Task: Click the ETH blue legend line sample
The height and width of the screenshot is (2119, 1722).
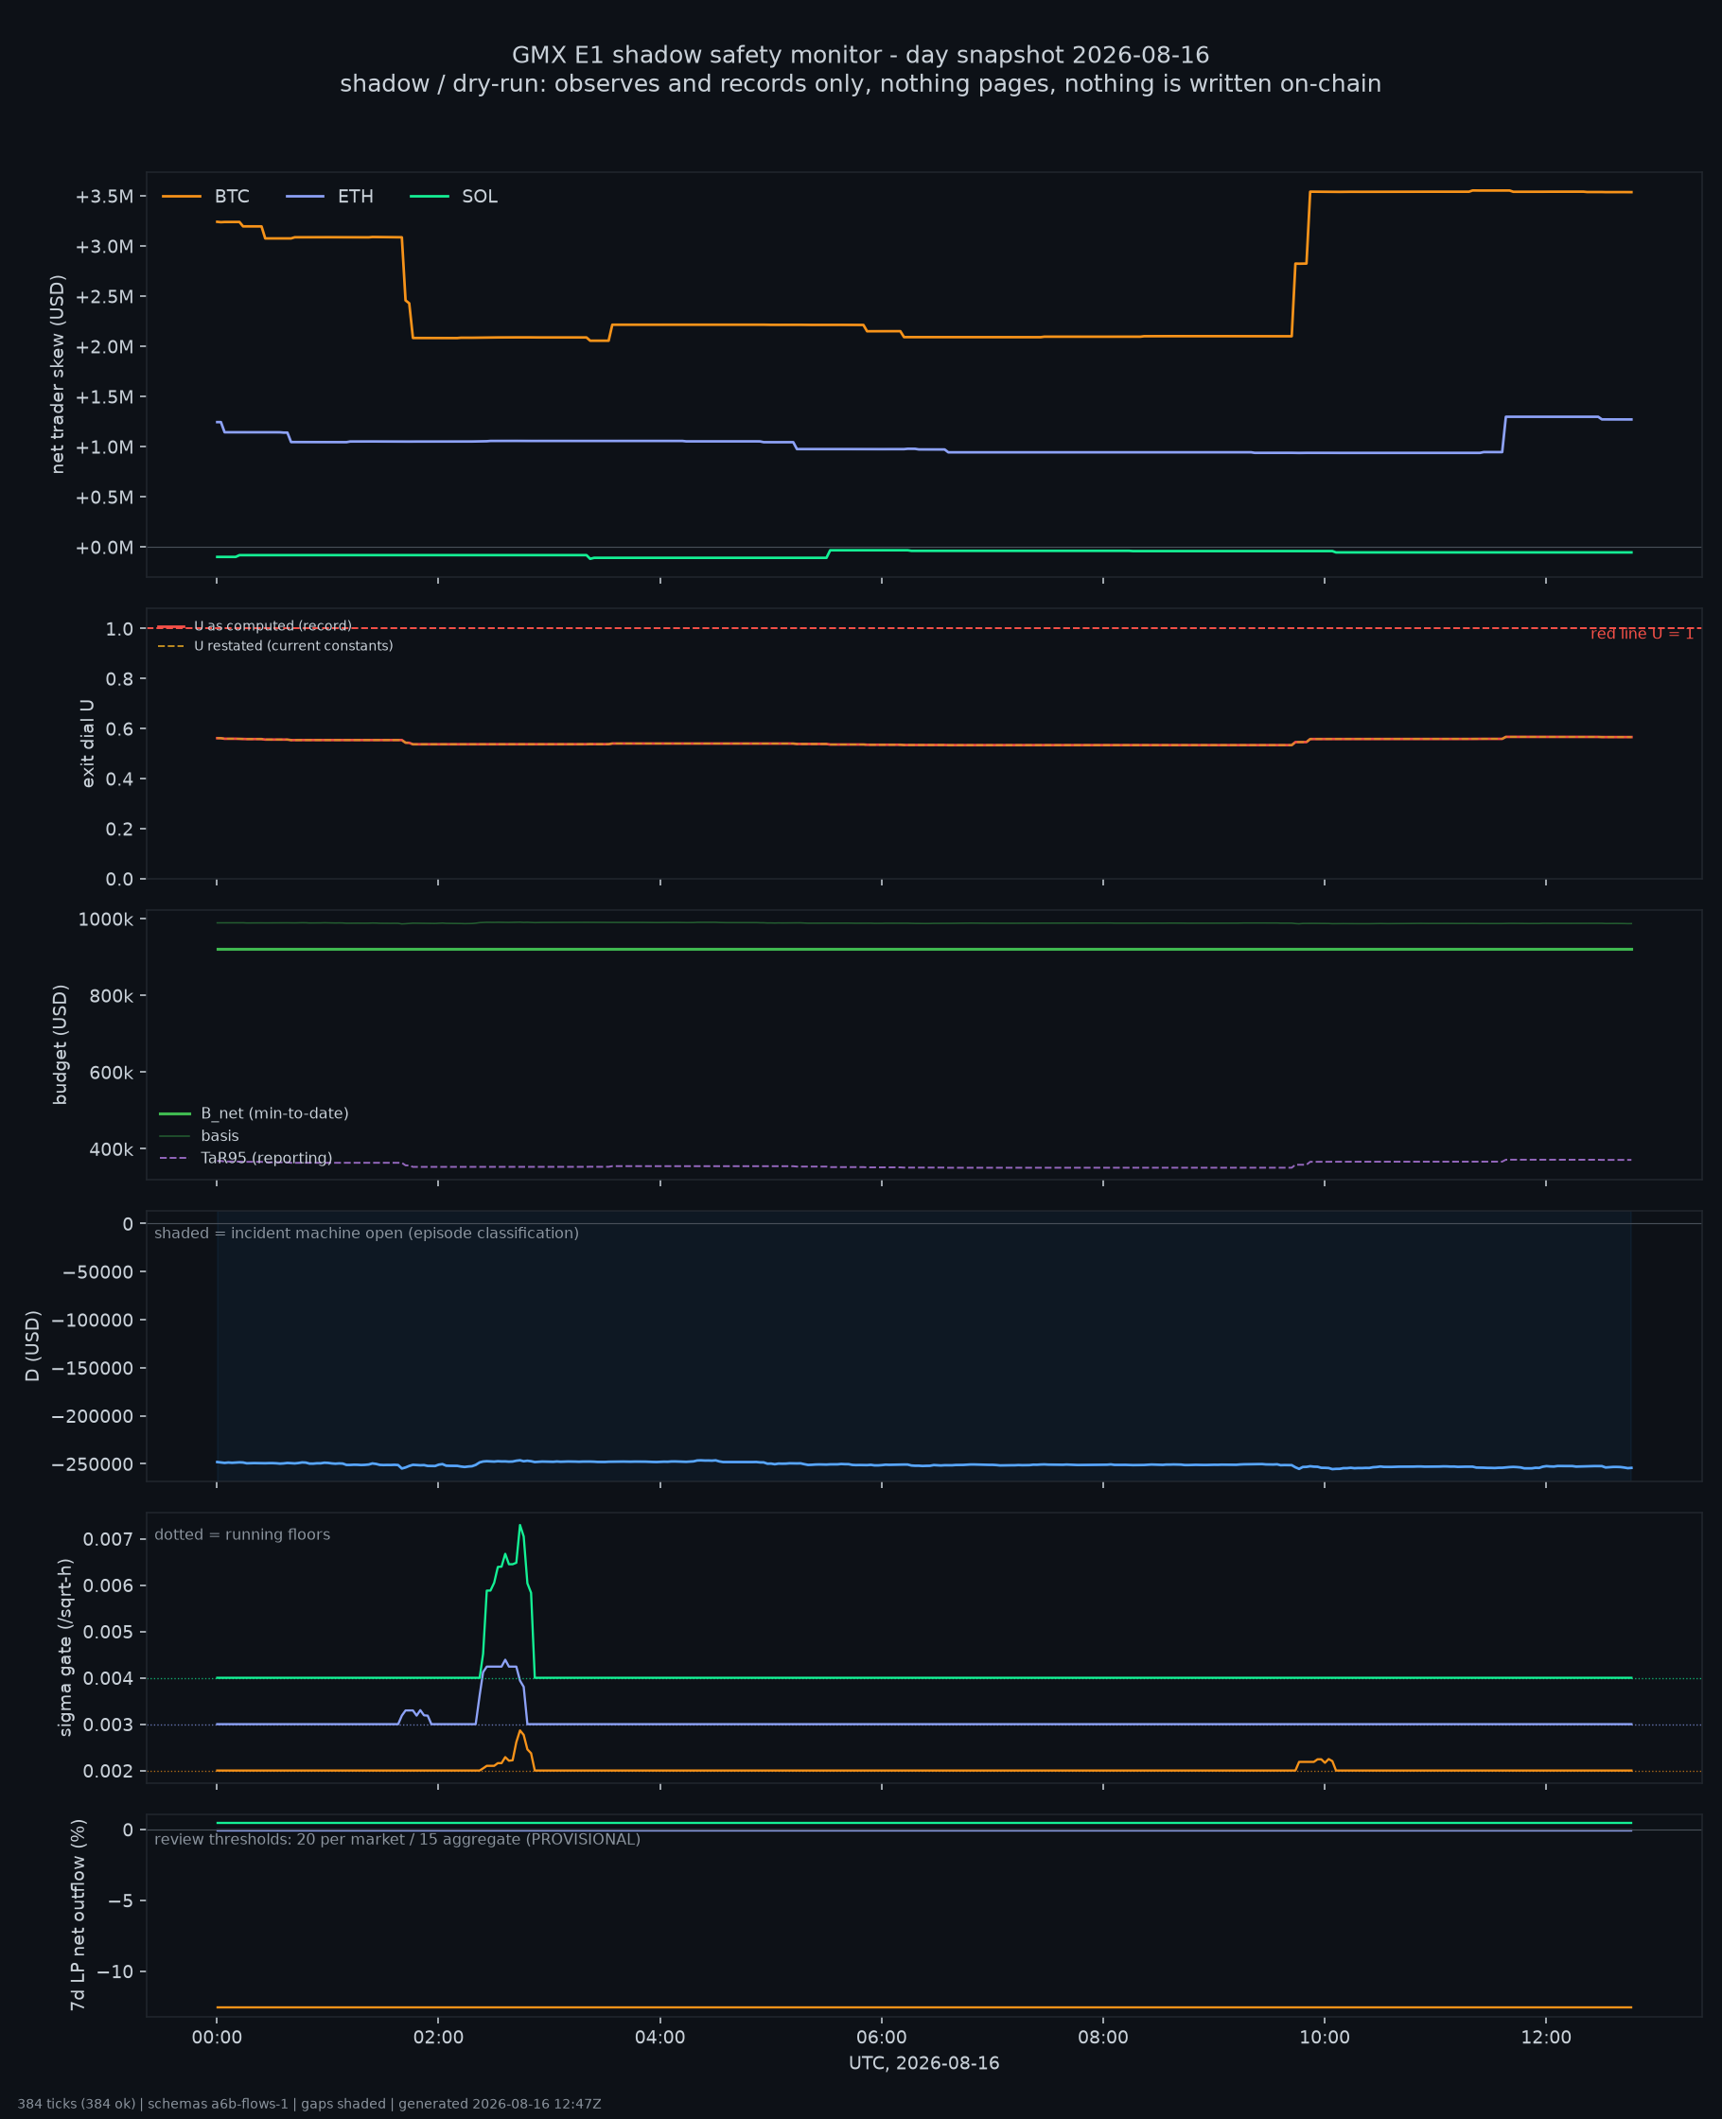Action: (x=305, y=197)
